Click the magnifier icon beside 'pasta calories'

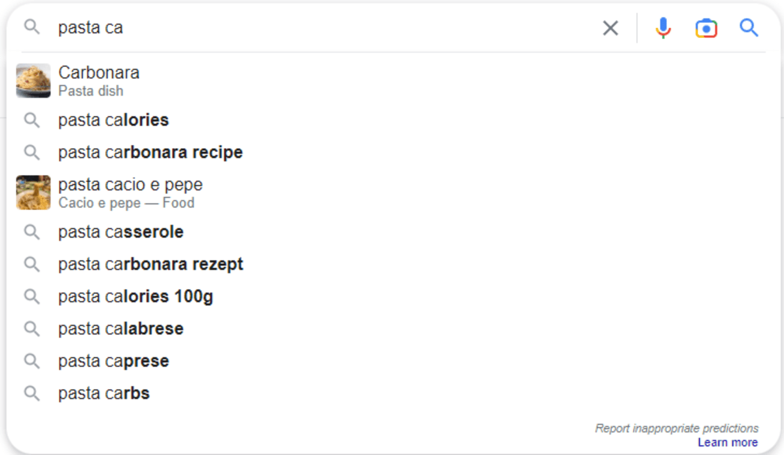point(32,120)
